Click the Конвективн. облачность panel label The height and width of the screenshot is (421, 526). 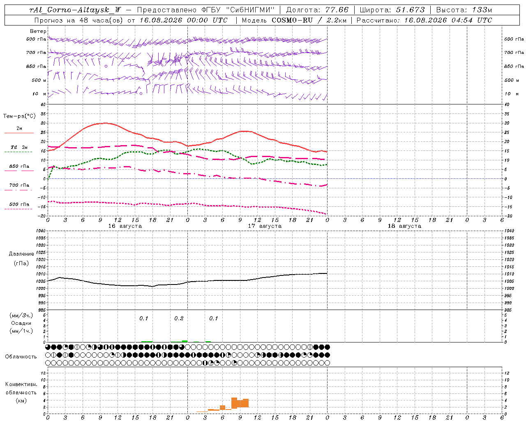pyautogui.click(x=21, y=392)
